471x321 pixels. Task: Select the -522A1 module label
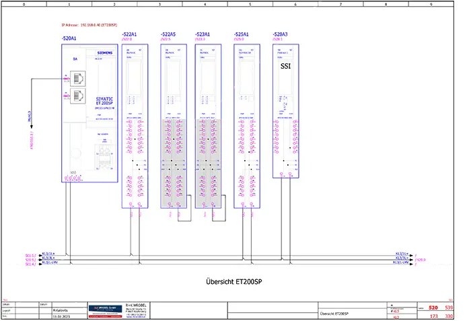[x=130, y=34]
